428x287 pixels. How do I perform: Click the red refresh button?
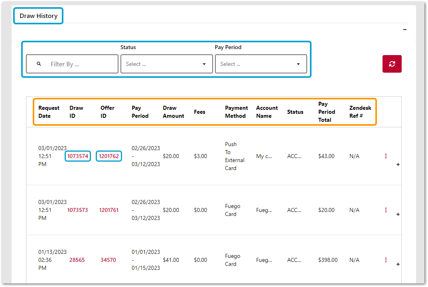[x=392, y=64]
